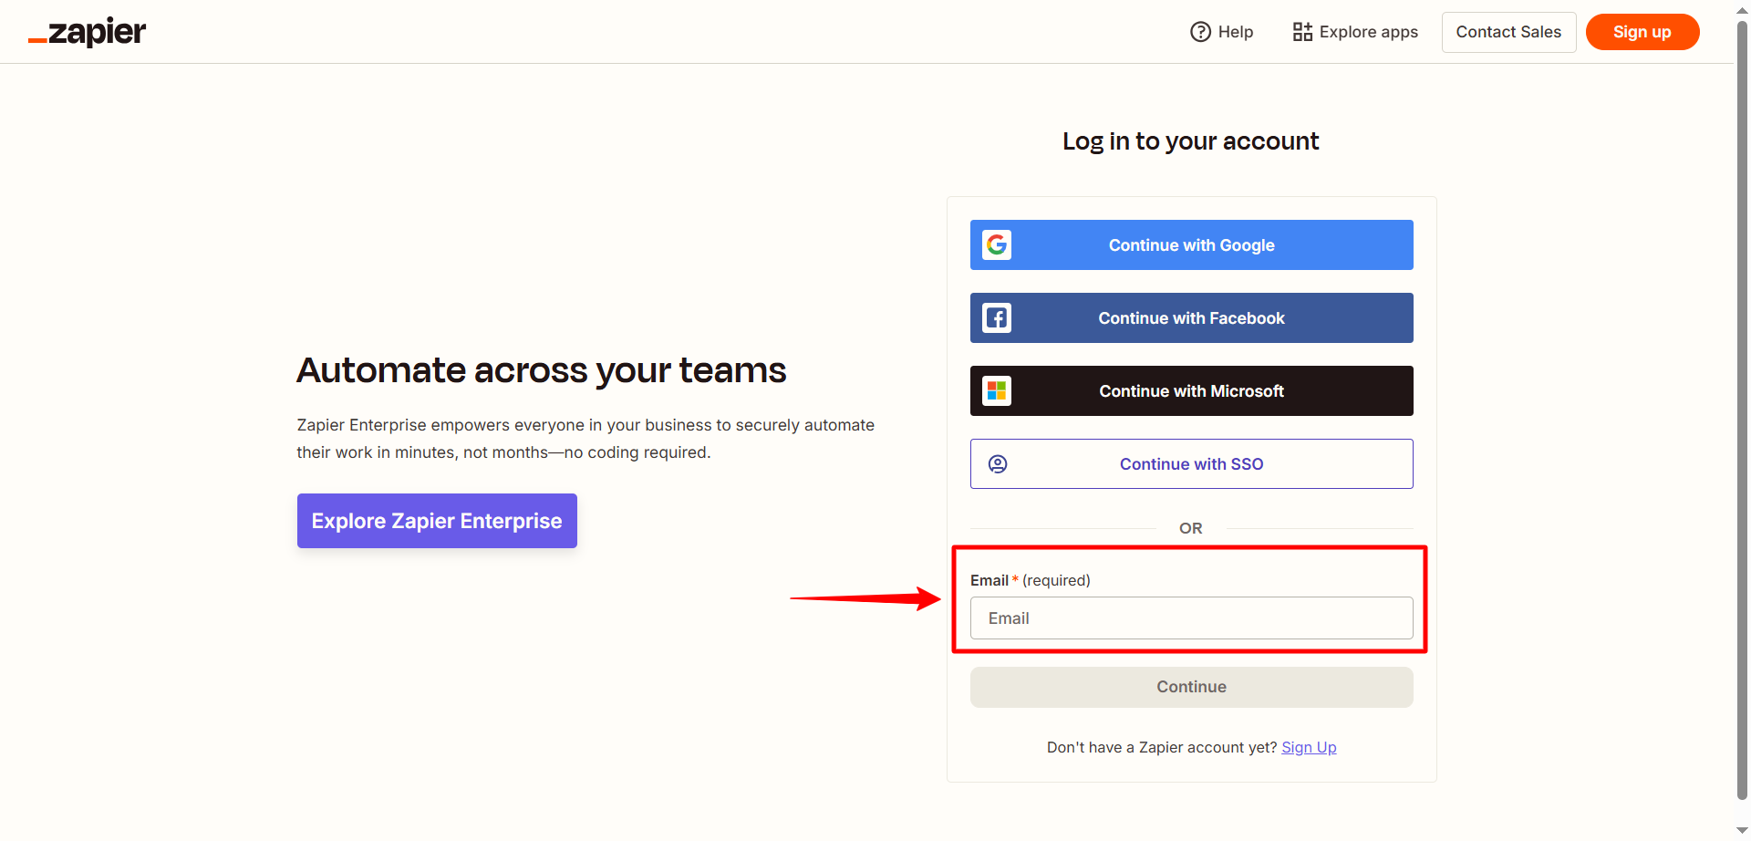Screen dimensions: 1751x841
Task: Choose Continue with Facebook label
Action: (x=1191, y=318)
